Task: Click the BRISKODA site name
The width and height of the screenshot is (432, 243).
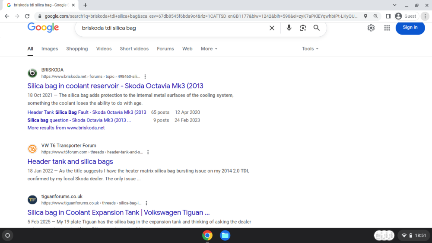Action: 52,70
